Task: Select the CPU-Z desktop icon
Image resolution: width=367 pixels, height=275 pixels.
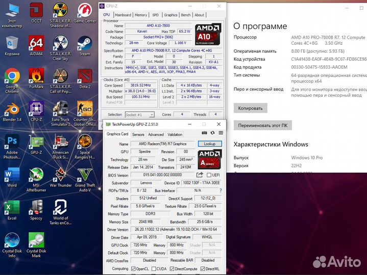Action: 36,112
